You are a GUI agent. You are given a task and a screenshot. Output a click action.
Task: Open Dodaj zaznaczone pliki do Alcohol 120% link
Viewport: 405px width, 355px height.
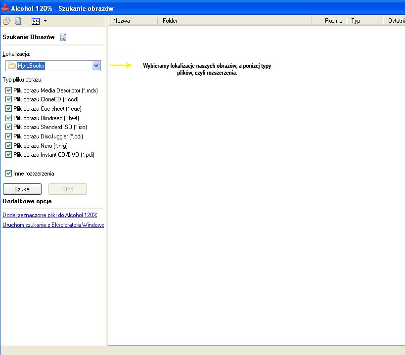50,215
